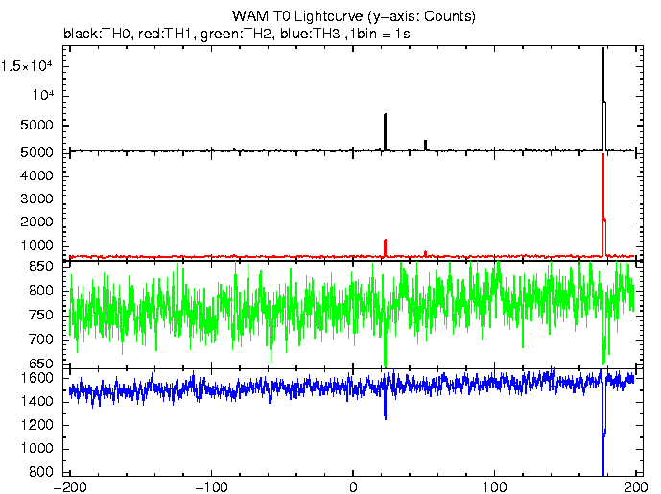
Task: Click the "100" x-axis label
Action: point(494,487)
